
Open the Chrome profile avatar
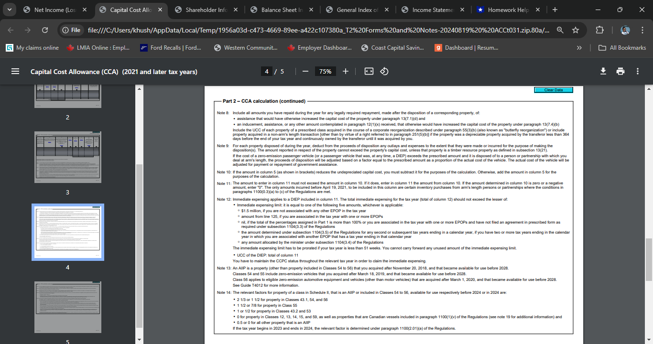[625, 30]
